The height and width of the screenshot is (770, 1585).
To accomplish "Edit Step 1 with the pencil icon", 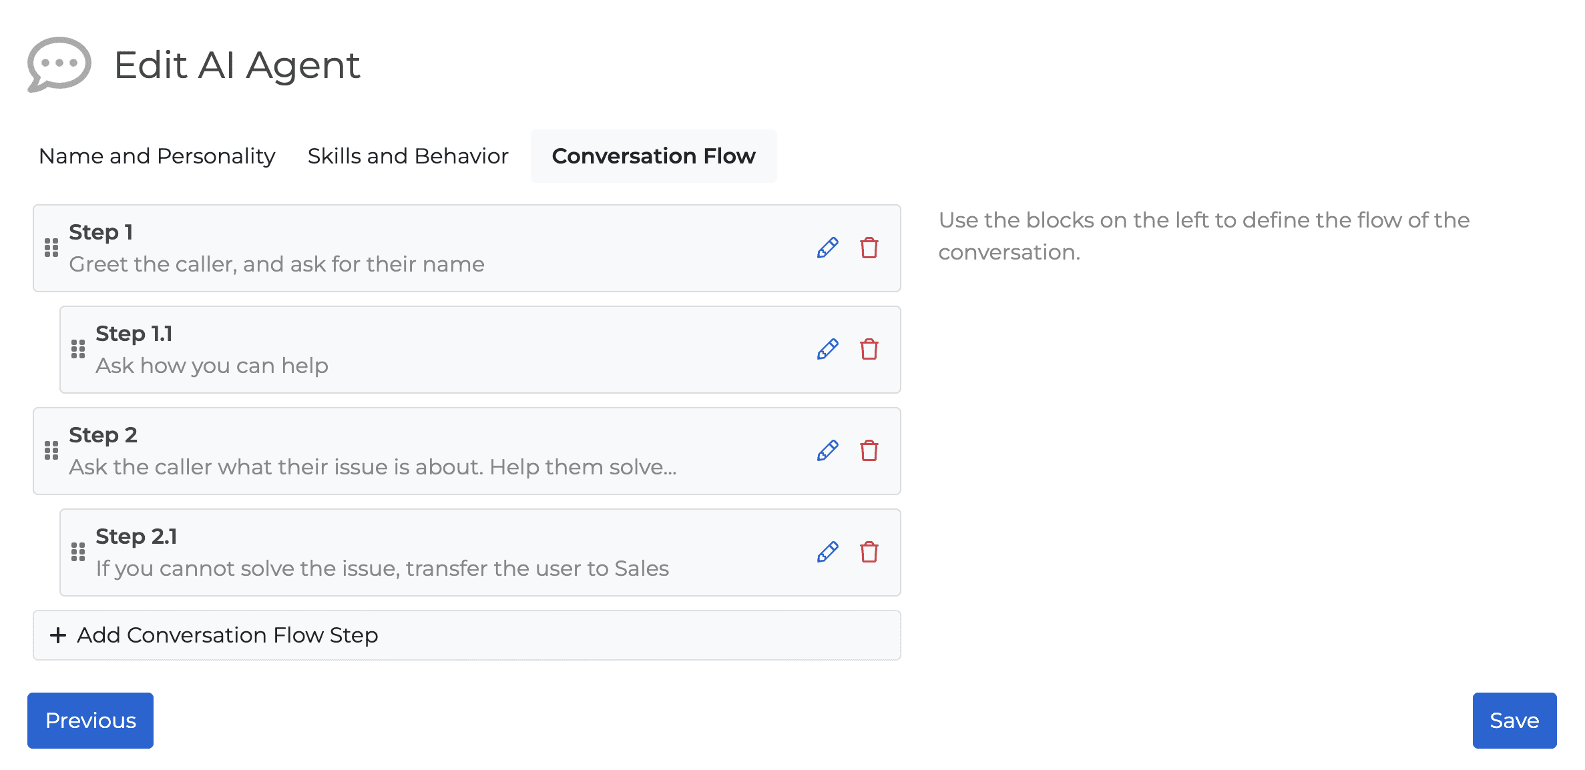I will pyautogui.click(x=827, y=248).
